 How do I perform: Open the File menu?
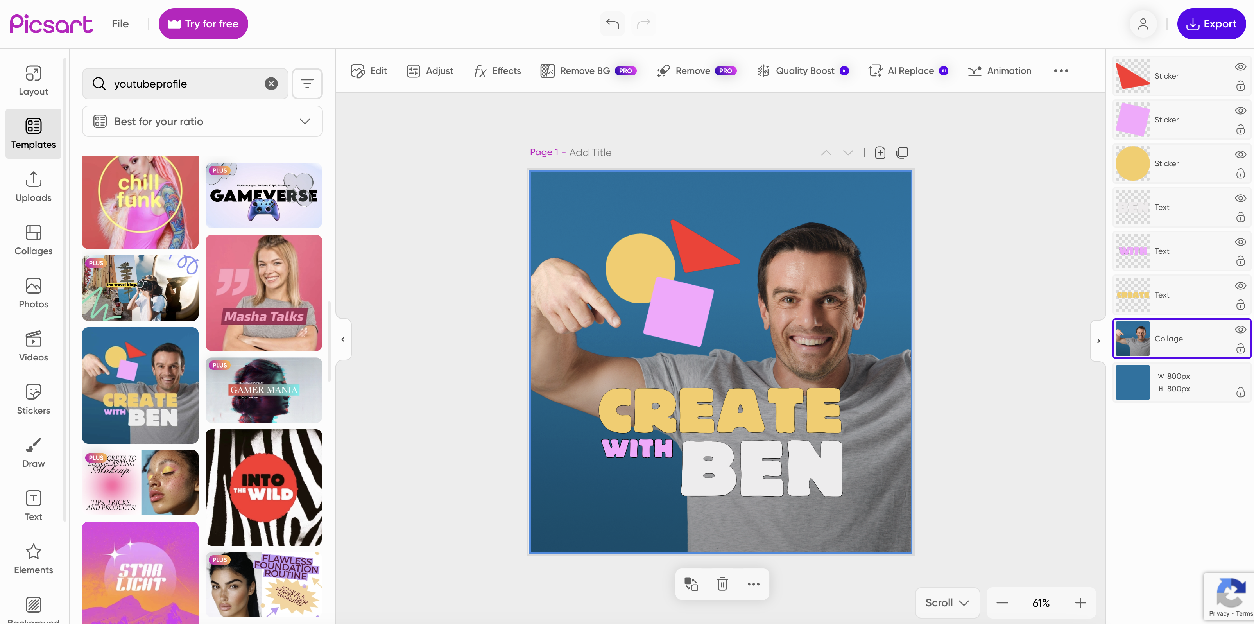pyautogui.click(x=120, y=23)
